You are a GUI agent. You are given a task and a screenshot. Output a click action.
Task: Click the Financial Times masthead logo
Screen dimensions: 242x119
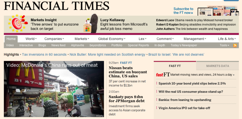tap(57, 6)
